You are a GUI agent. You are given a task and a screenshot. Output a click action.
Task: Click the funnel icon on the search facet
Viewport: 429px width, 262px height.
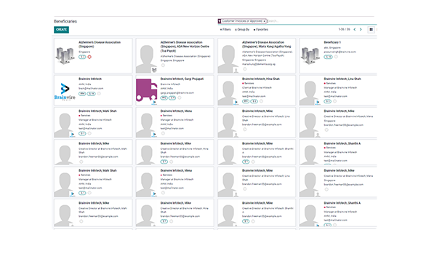pos(220,21)
